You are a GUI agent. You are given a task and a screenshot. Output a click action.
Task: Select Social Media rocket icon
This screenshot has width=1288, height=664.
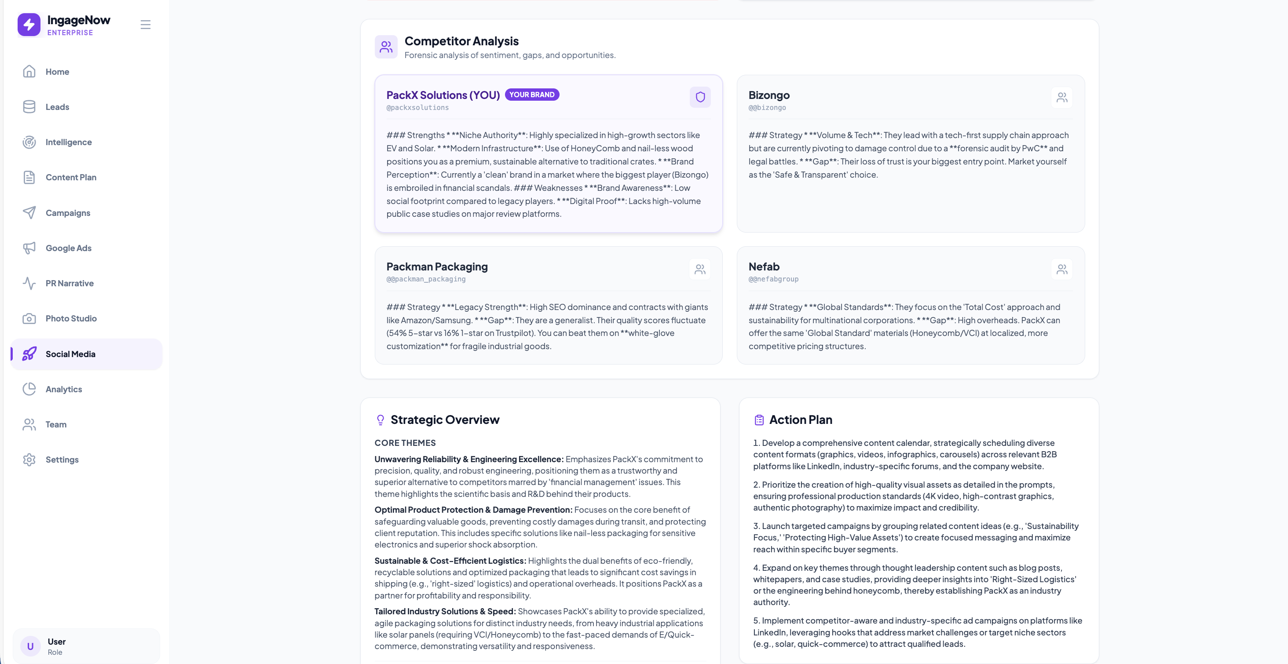[x=29, y=354]
